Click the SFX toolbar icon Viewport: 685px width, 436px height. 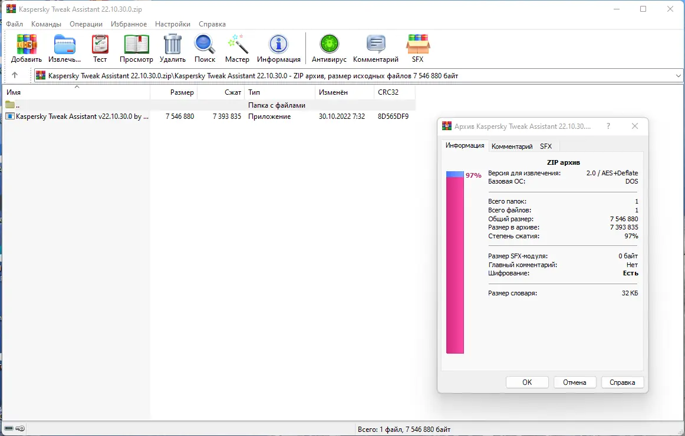click(417, 44)
